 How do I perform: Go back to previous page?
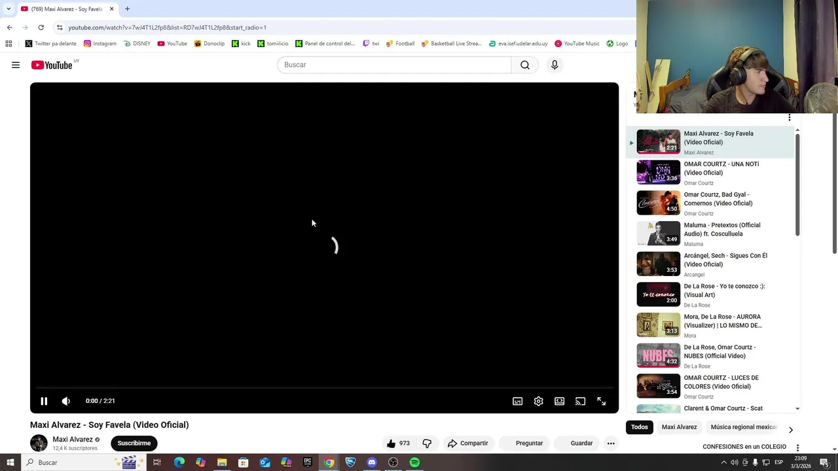point(9,27)
